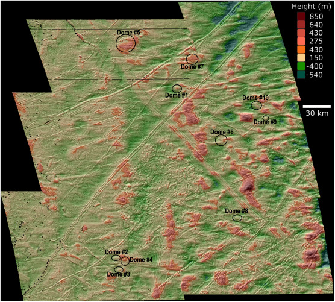The height and width of the screenshot is (302, 335).
Task: Click the 30 km scale bar
Action: (317, 106)
